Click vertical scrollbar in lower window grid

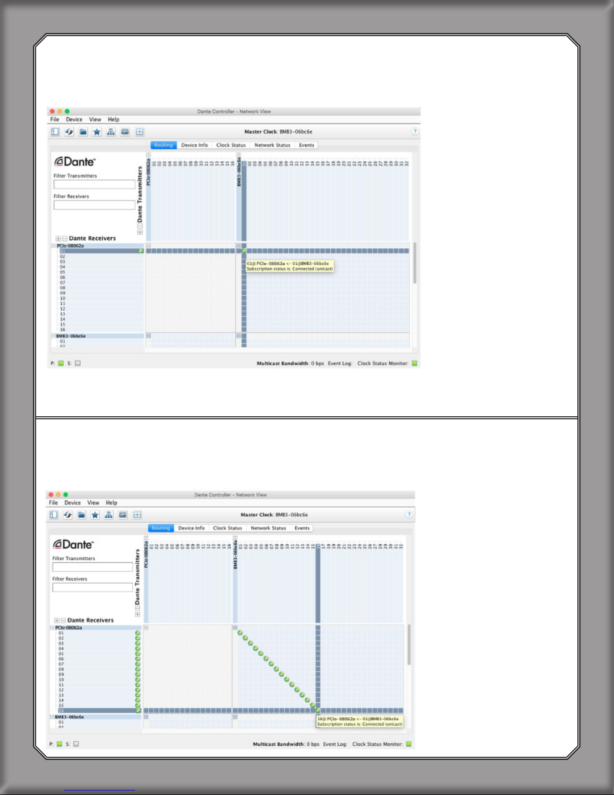409,645
